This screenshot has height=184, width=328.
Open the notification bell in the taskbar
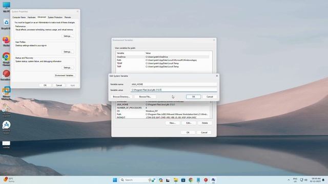point(323,180)
